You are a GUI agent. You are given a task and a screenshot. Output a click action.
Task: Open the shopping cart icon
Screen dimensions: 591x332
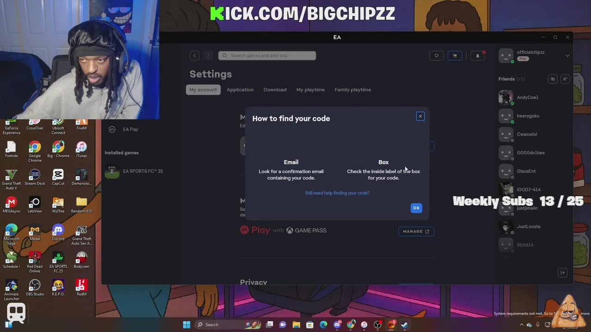tap(455, 56)
